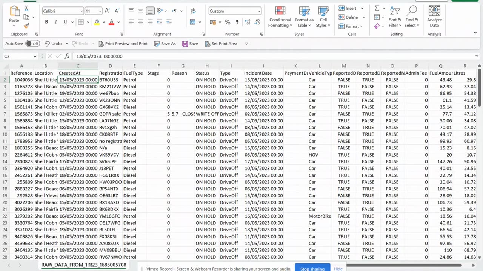This screenshot has width=483, height=271.
Task: Click the AutoSum sigma icon
Action: click(x=377, y=8)
